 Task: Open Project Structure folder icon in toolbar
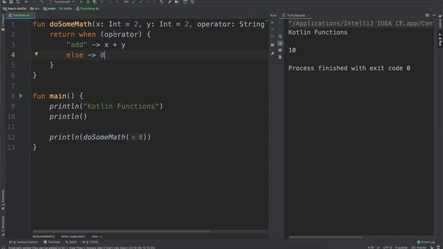(x=177, y=1)
